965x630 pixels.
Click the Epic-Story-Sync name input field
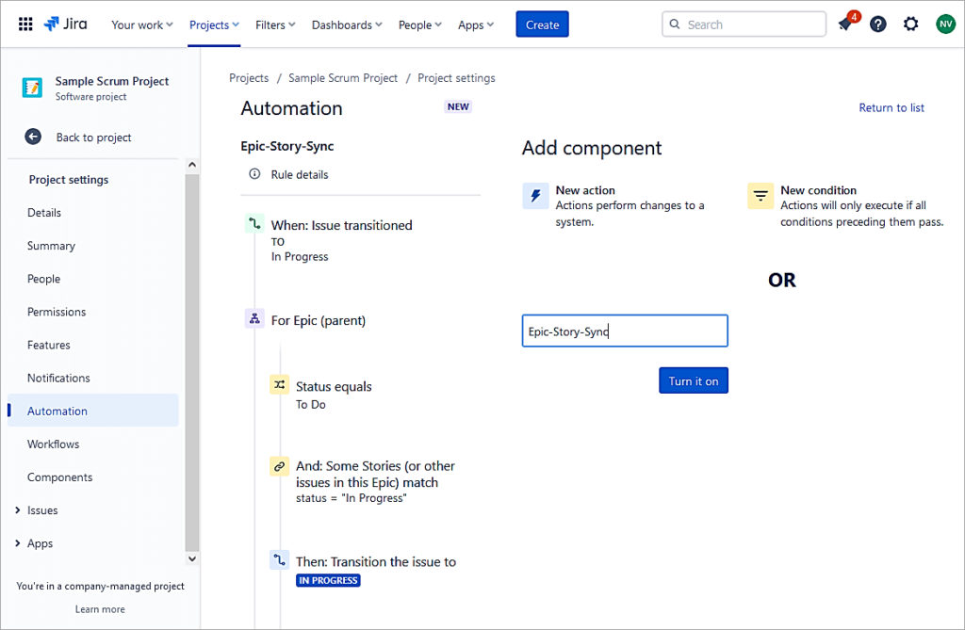624,331
